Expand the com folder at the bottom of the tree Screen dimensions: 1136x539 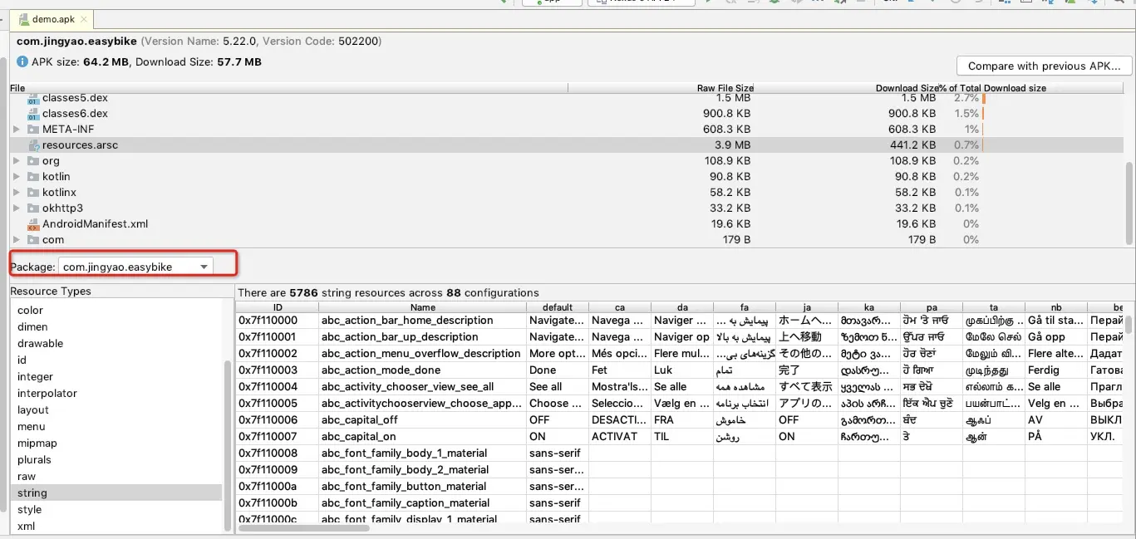(17, 240)
